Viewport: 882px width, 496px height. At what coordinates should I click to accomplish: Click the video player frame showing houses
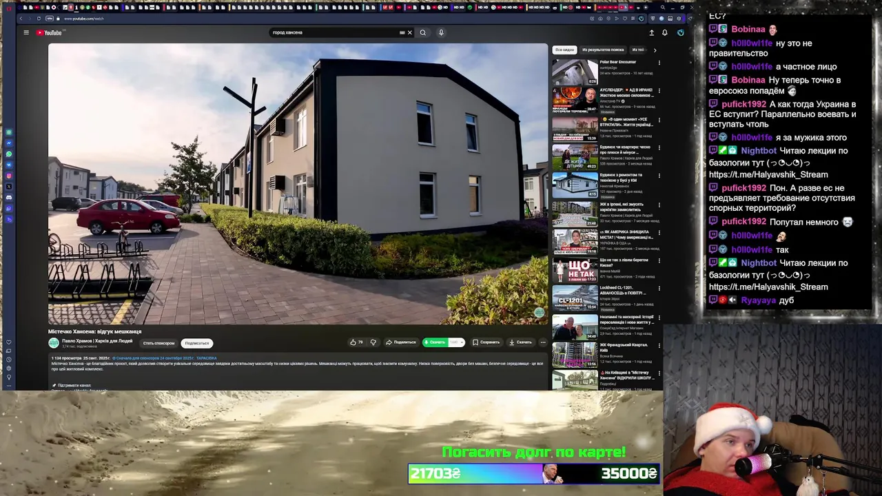point(298,184)
